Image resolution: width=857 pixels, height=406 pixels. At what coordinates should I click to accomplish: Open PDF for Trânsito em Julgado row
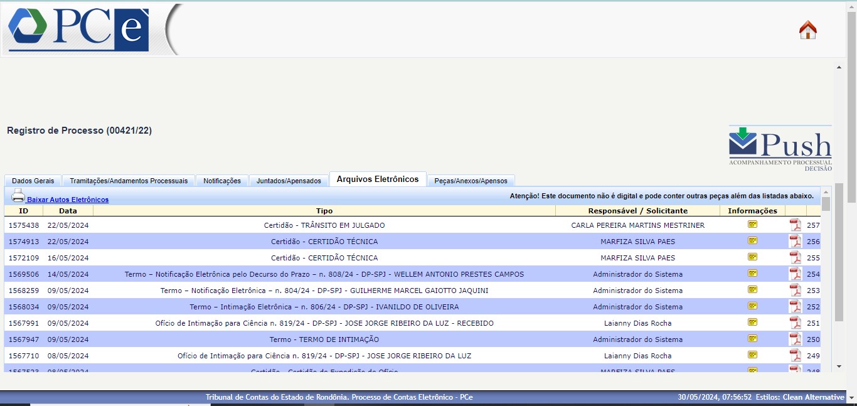(x=795, y=225)
